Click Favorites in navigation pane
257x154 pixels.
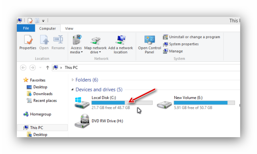[x=38, y=80]
